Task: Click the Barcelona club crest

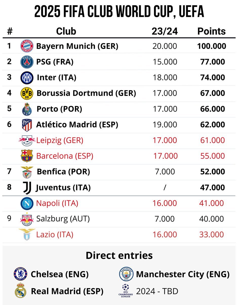Action: 27,156
